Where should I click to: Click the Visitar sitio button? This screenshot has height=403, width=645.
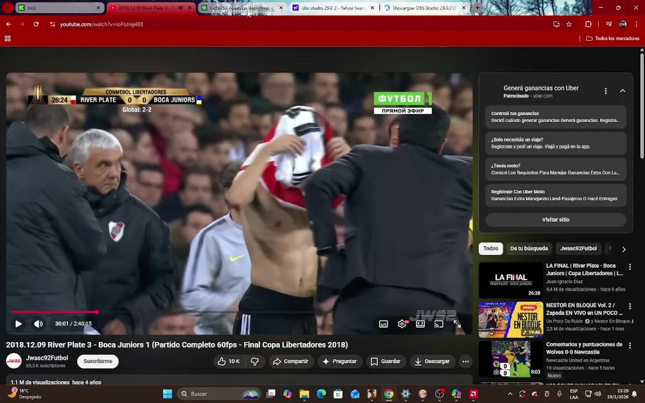pos(556,219)
